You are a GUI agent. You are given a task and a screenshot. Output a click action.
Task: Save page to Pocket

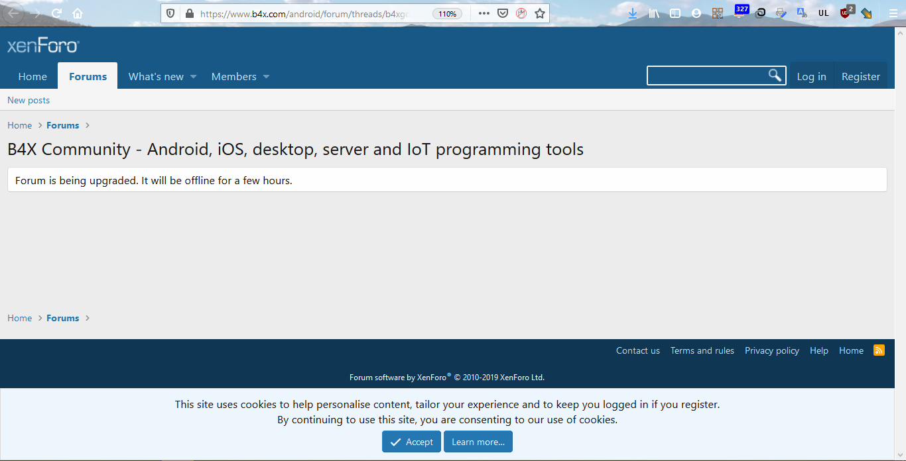tap(503, 13)
